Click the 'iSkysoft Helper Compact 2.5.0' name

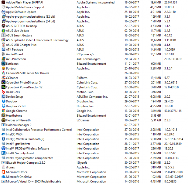[26, 163]
